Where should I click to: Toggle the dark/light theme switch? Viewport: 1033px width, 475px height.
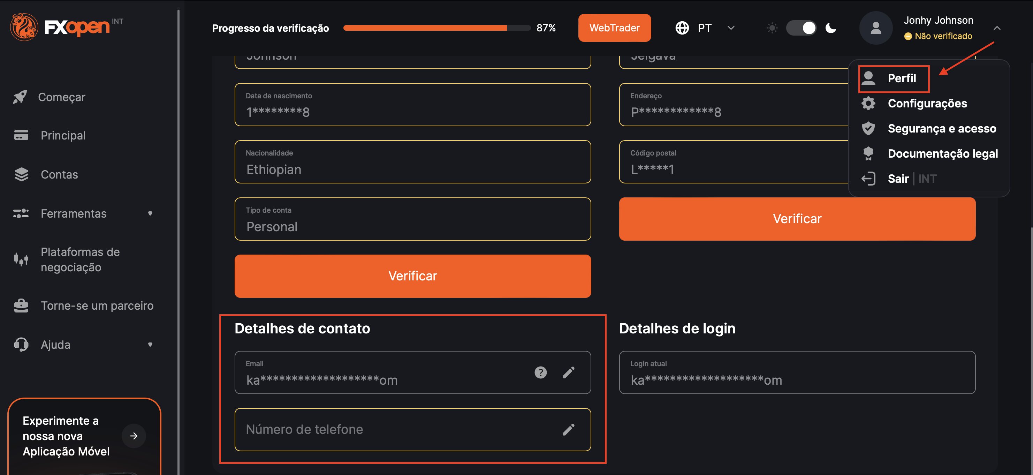point(801,28)
